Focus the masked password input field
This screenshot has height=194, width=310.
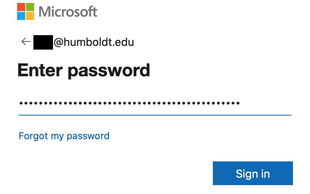click(x=155, y=103)
